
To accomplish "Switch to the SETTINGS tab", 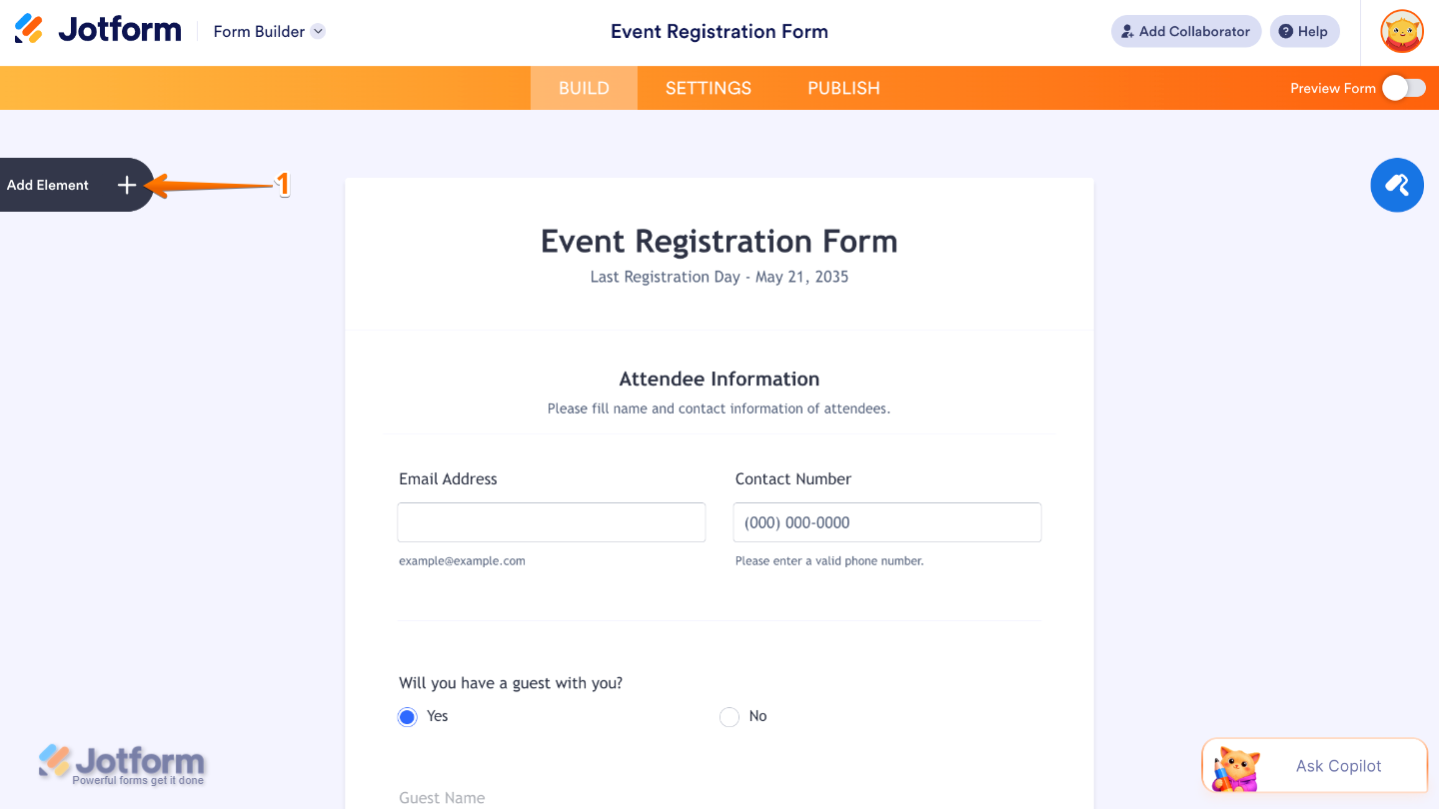I will click(708, 88).
